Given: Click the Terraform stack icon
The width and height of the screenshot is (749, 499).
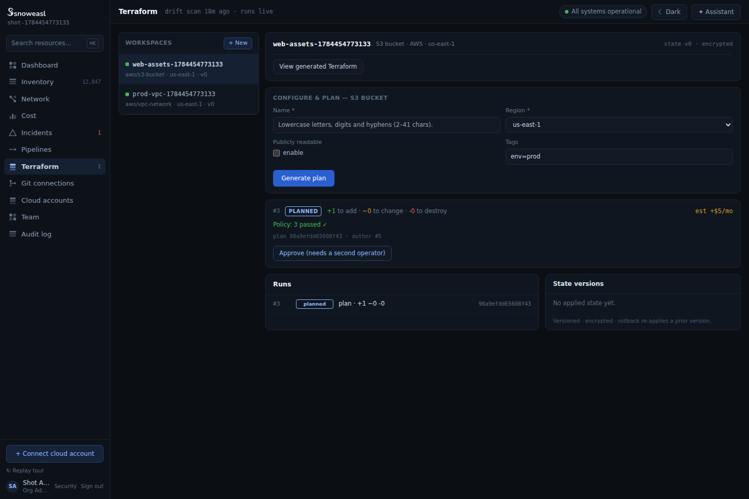Looking at the screenshot, I should coord(12,166).
